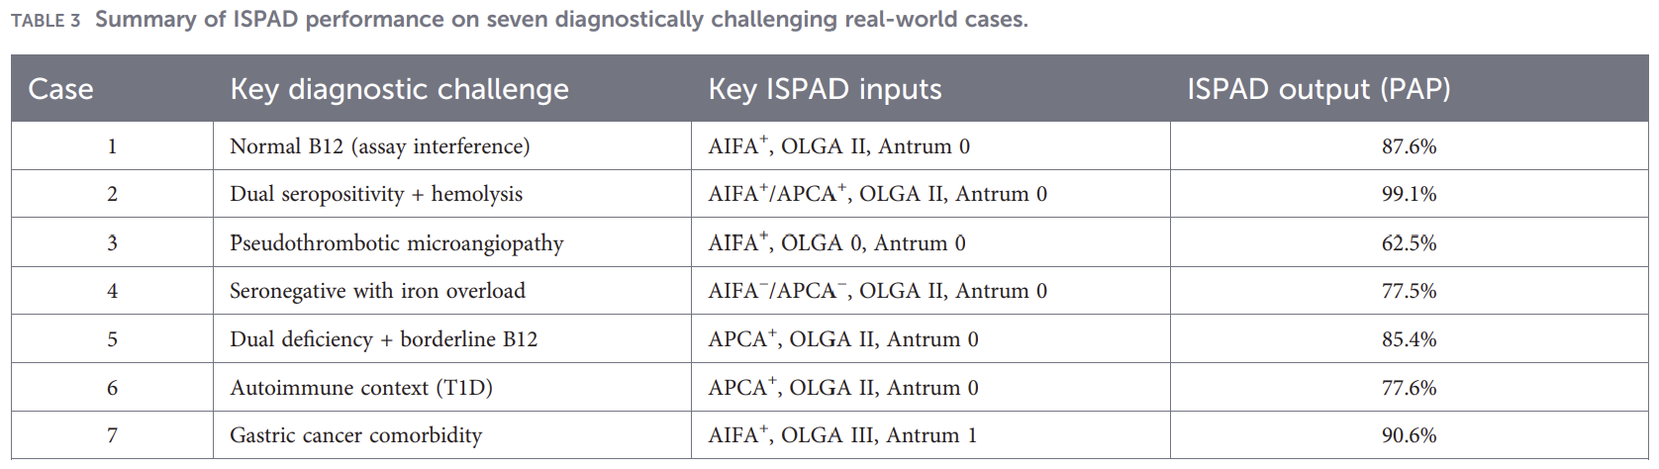The height and width of the screenshot is (469, 1659).
Task: Click the 62.5% output value
Action: pos(1409,243)
